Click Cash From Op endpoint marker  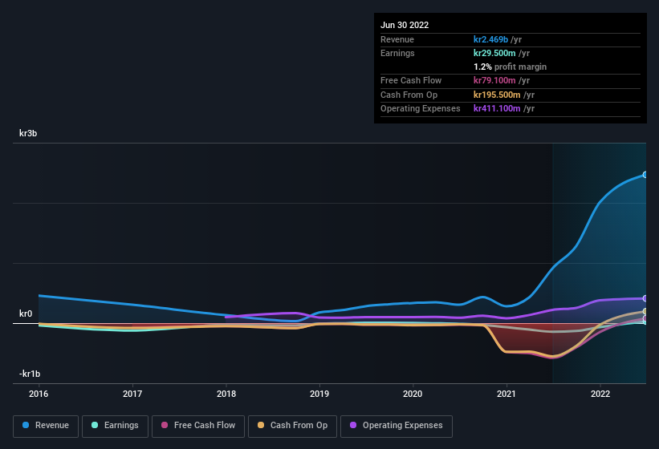(645, 311)
